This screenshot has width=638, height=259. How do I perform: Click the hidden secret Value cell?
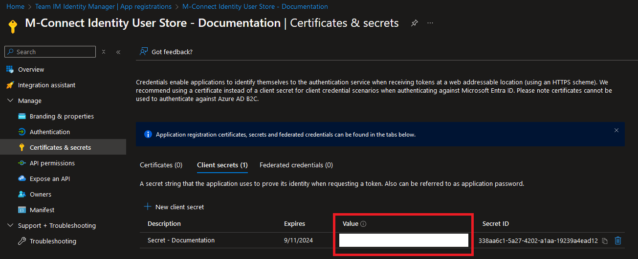click(x=404, y=240)
